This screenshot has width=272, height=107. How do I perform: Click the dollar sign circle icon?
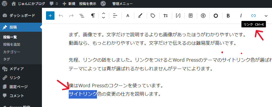(x=203, y=16)
